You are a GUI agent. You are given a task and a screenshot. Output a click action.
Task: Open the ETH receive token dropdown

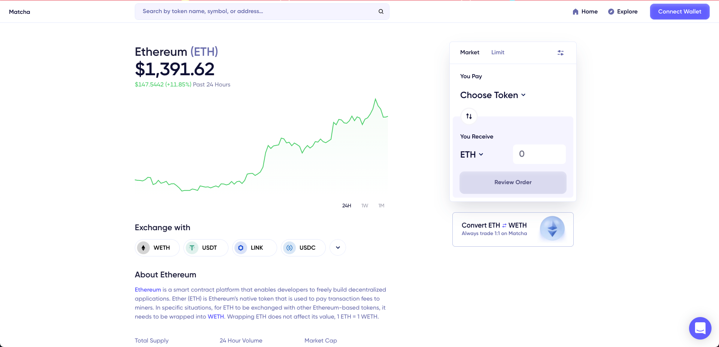click(471, 155)
